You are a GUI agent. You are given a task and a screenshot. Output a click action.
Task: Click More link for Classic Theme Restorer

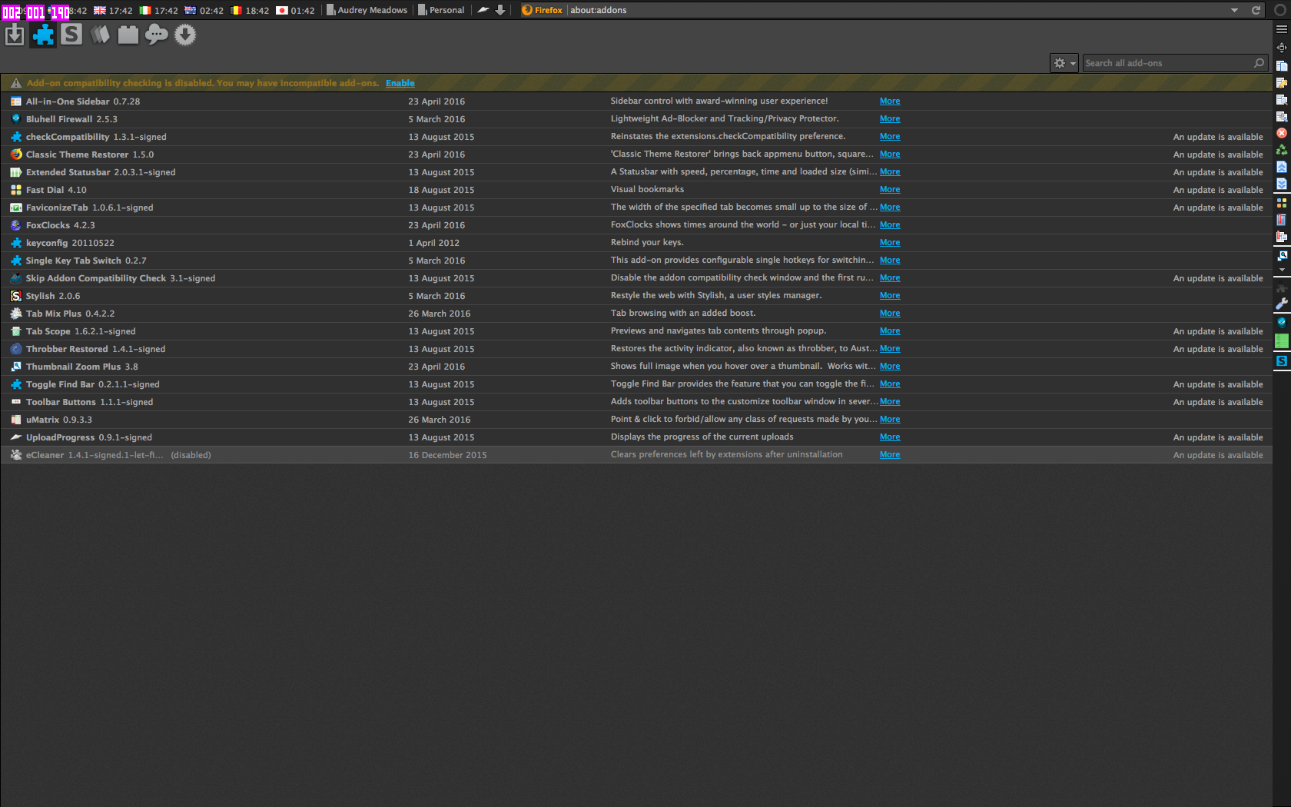890,154
